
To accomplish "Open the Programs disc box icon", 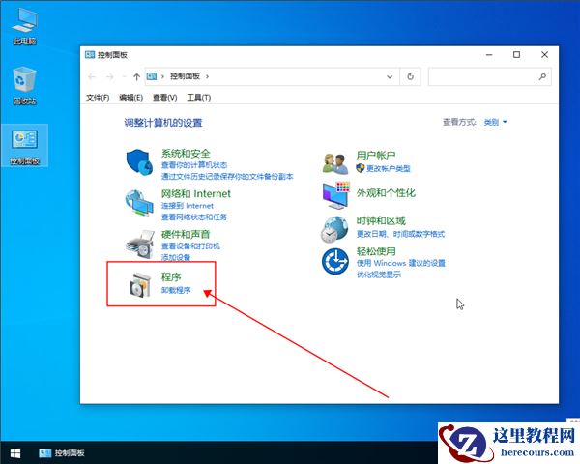I will pos(140,285).
